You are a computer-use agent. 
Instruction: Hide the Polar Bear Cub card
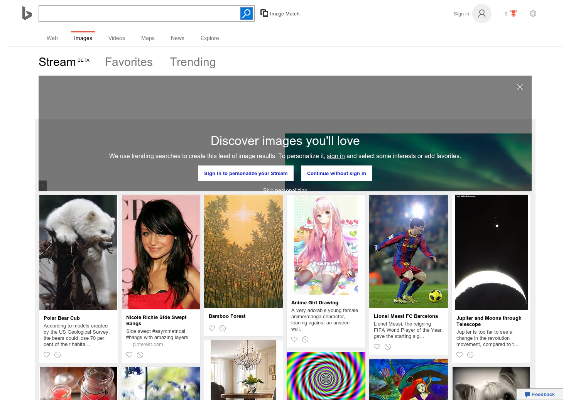pos(57,355)
